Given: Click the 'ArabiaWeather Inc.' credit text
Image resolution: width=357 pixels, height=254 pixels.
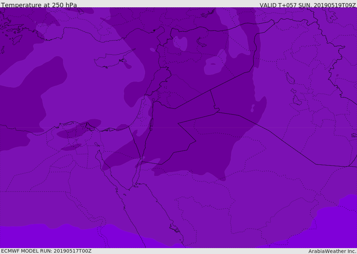Looking at the screenshot, I should [332, 251].
